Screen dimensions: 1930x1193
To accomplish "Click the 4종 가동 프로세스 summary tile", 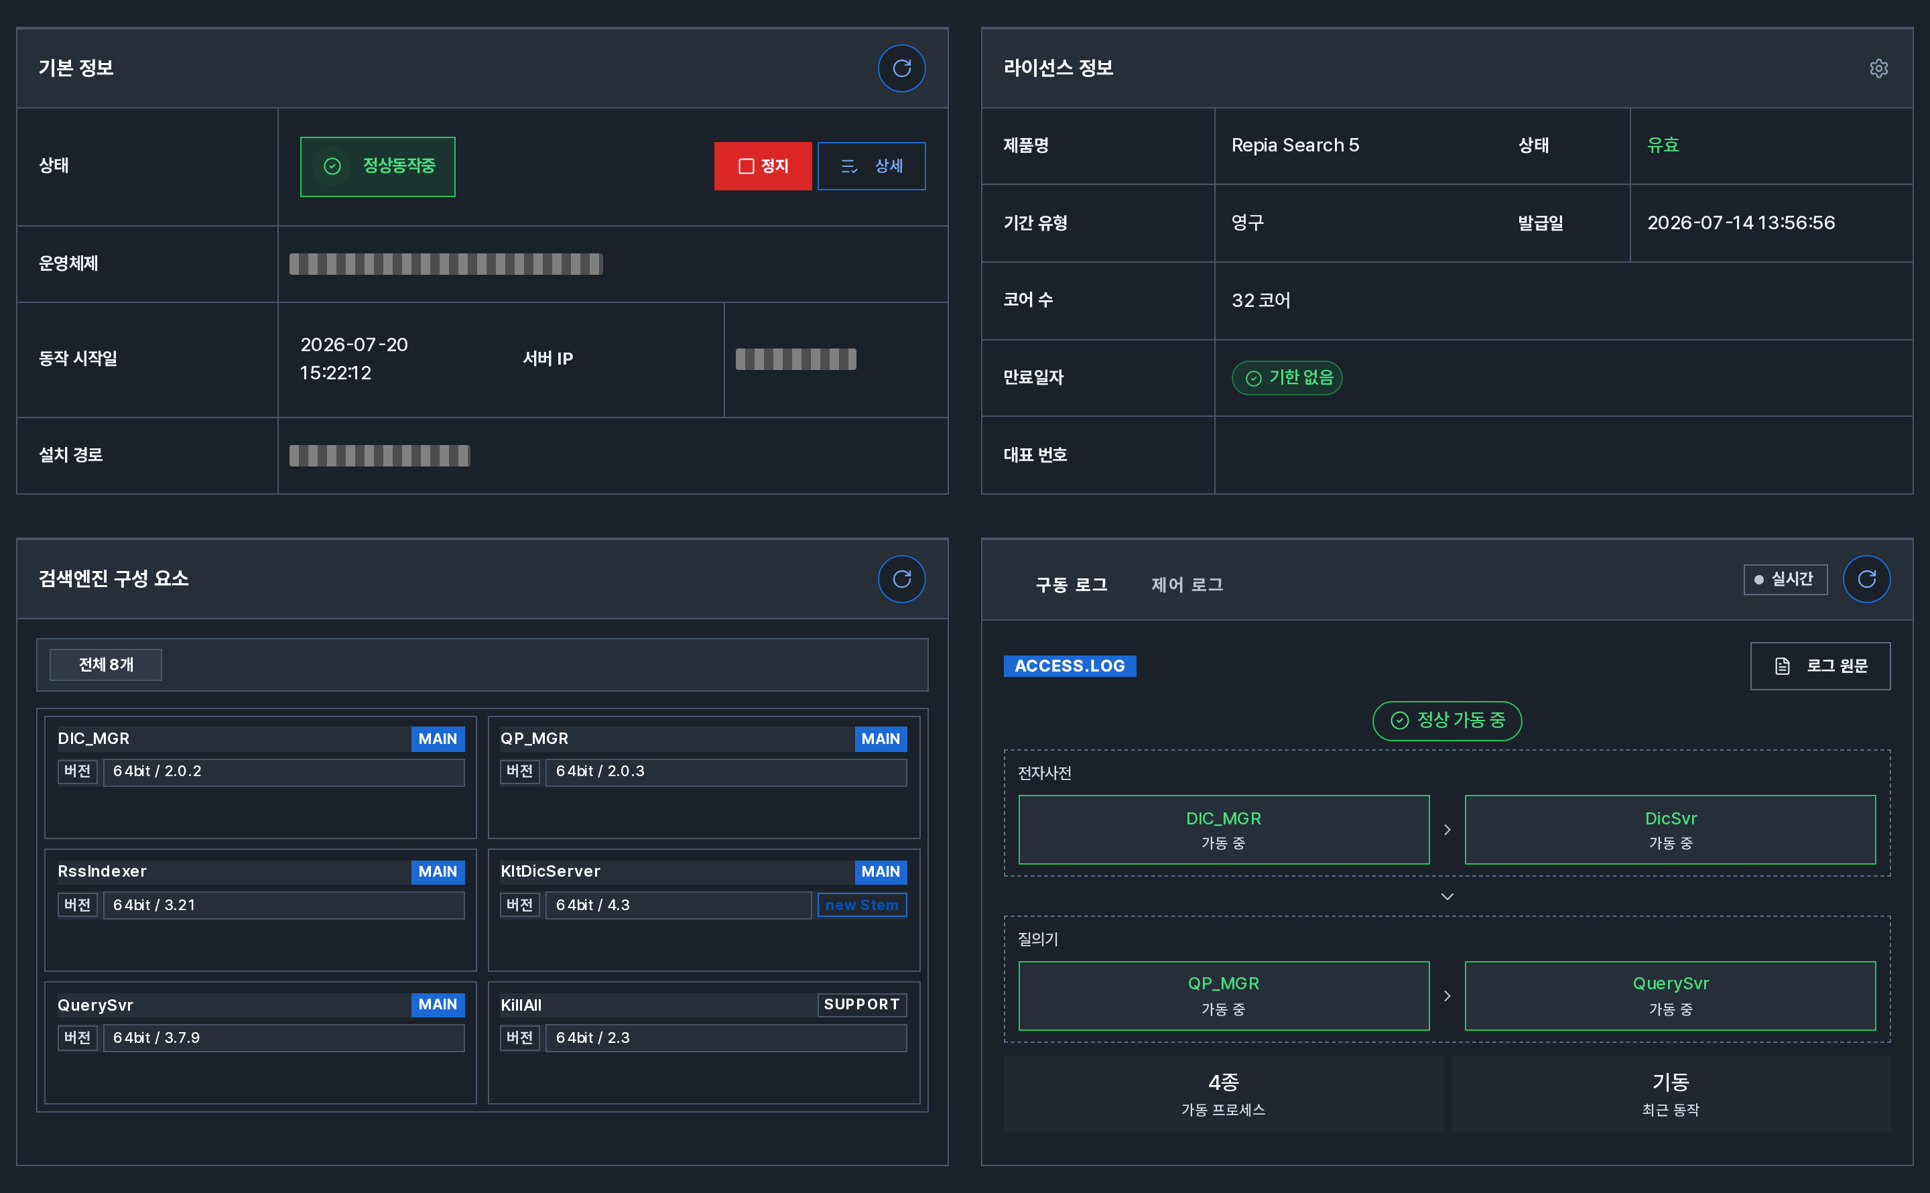I will pos(1222,1094).
